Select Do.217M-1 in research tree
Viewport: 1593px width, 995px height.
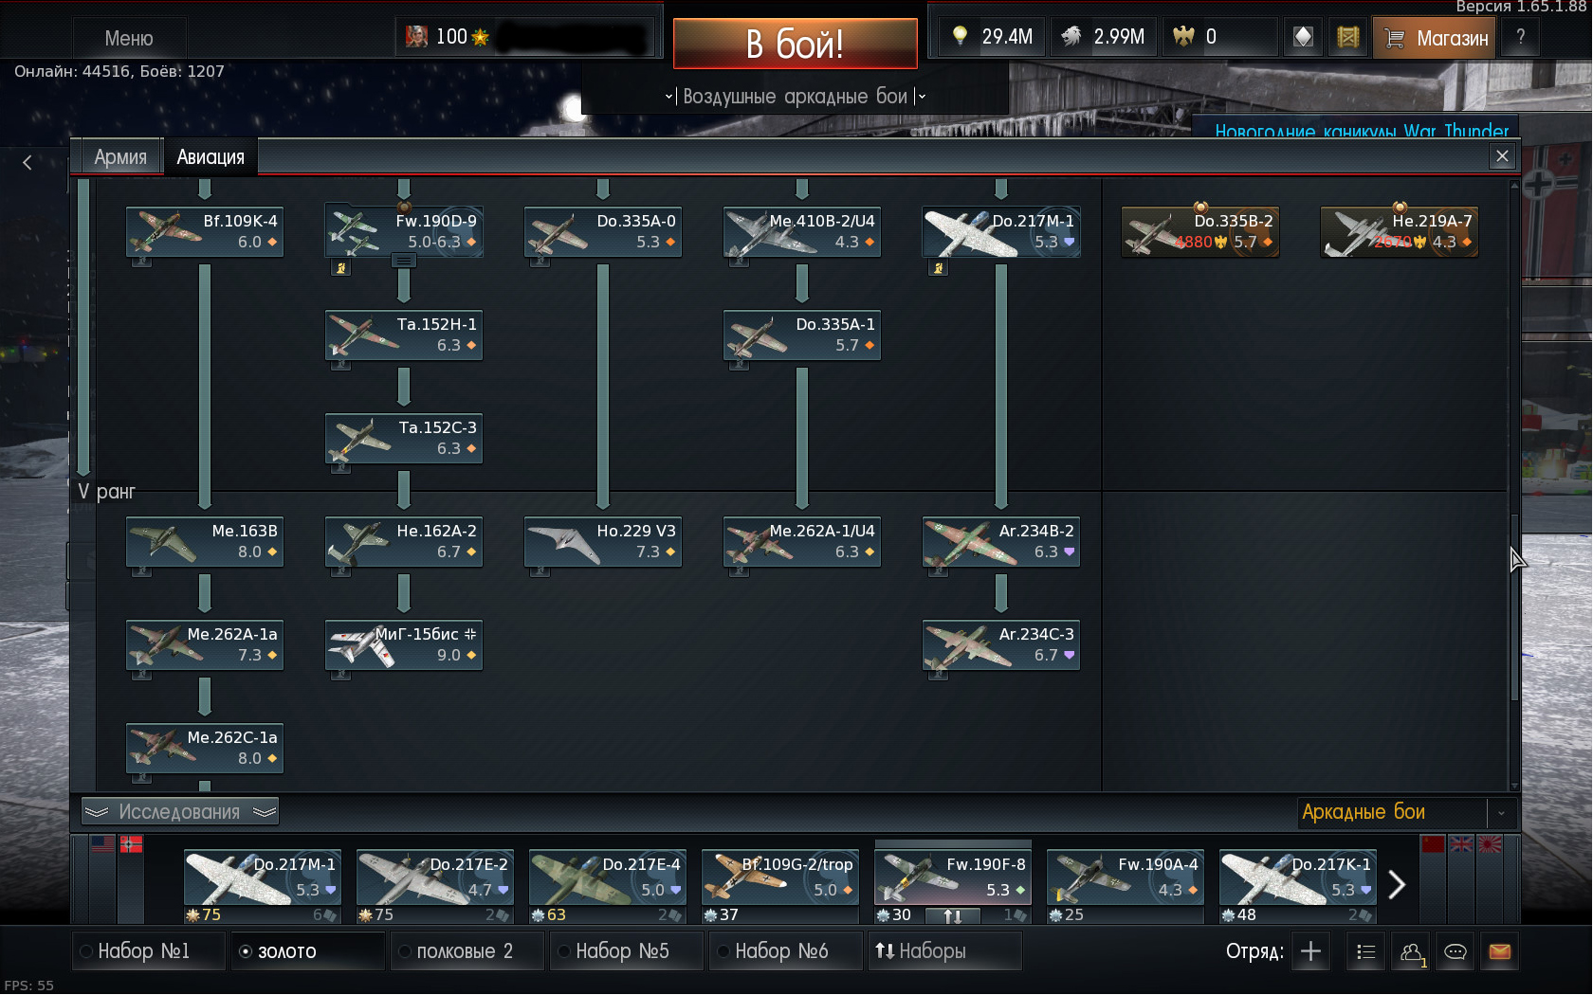click(1001, 232)
